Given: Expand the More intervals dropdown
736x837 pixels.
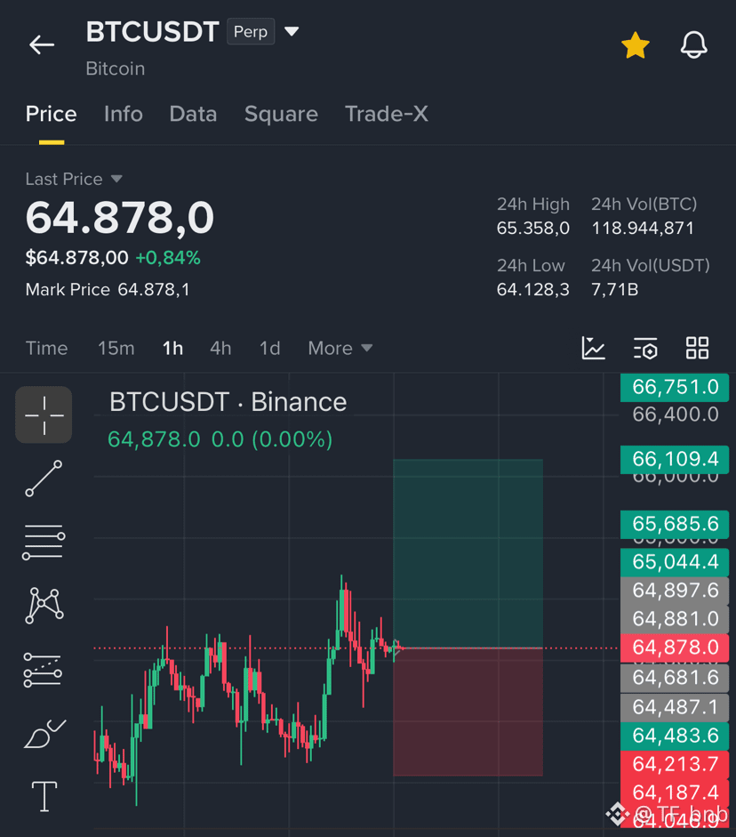Looking at the screenshot, I should (x=340, y=348).
